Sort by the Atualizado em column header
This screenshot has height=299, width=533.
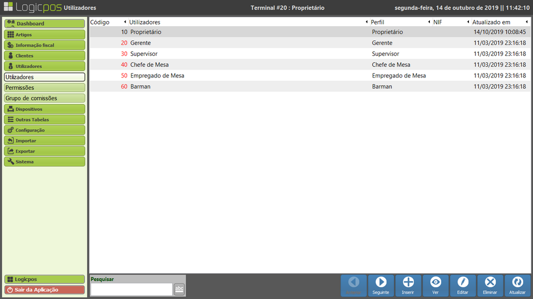pos(491,22)
